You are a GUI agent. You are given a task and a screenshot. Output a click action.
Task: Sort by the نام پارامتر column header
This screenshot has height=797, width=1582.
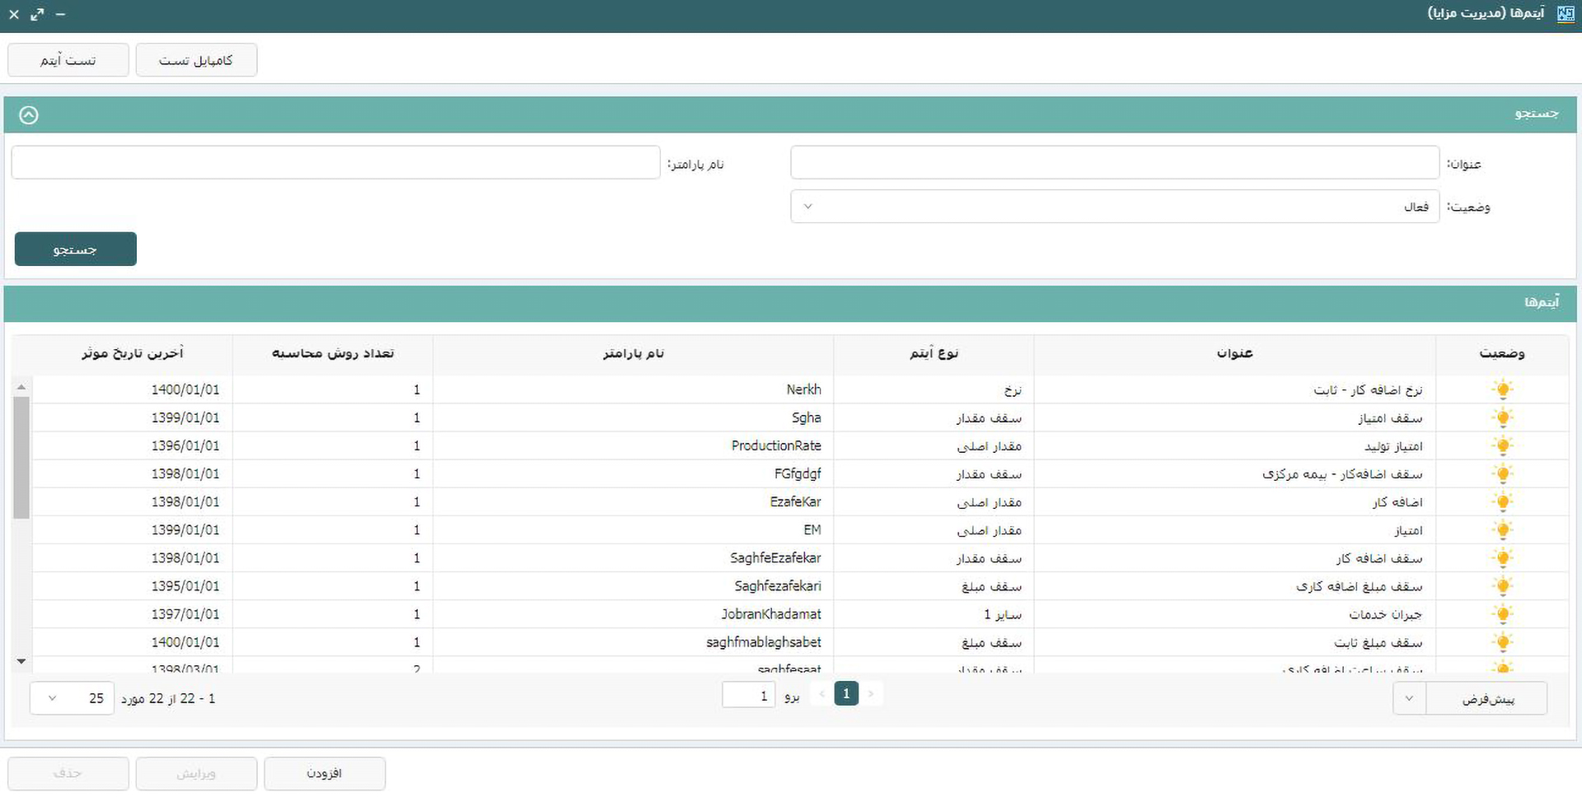pos(633,353)
